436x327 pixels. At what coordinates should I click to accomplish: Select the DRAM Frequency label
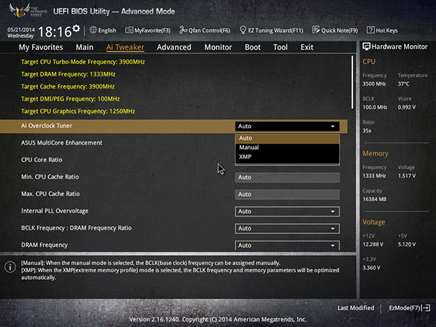(x=44, y=245)
